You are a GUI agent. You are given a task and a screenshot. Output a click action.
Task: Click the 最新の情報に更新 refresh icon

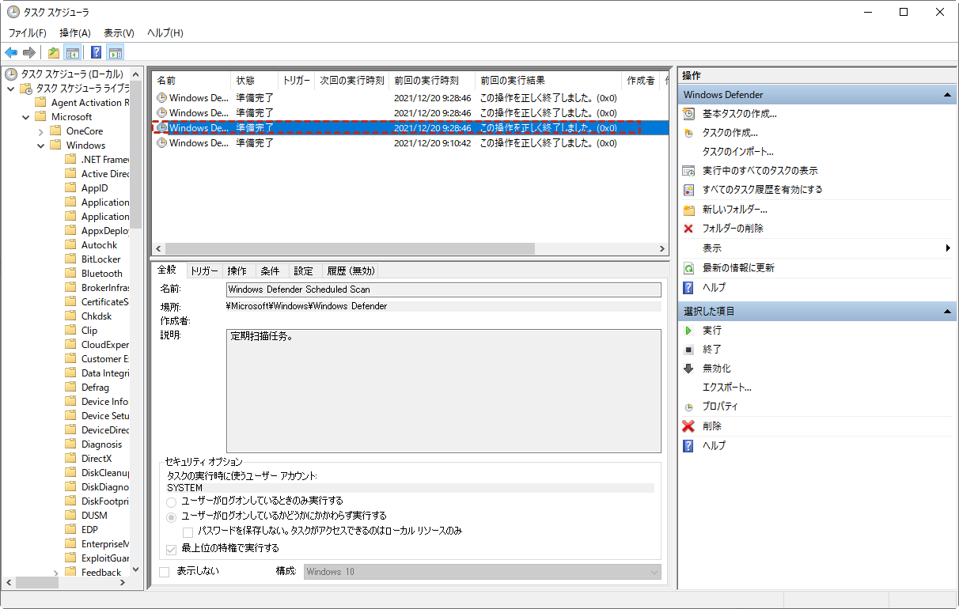(x=688, y=268)
